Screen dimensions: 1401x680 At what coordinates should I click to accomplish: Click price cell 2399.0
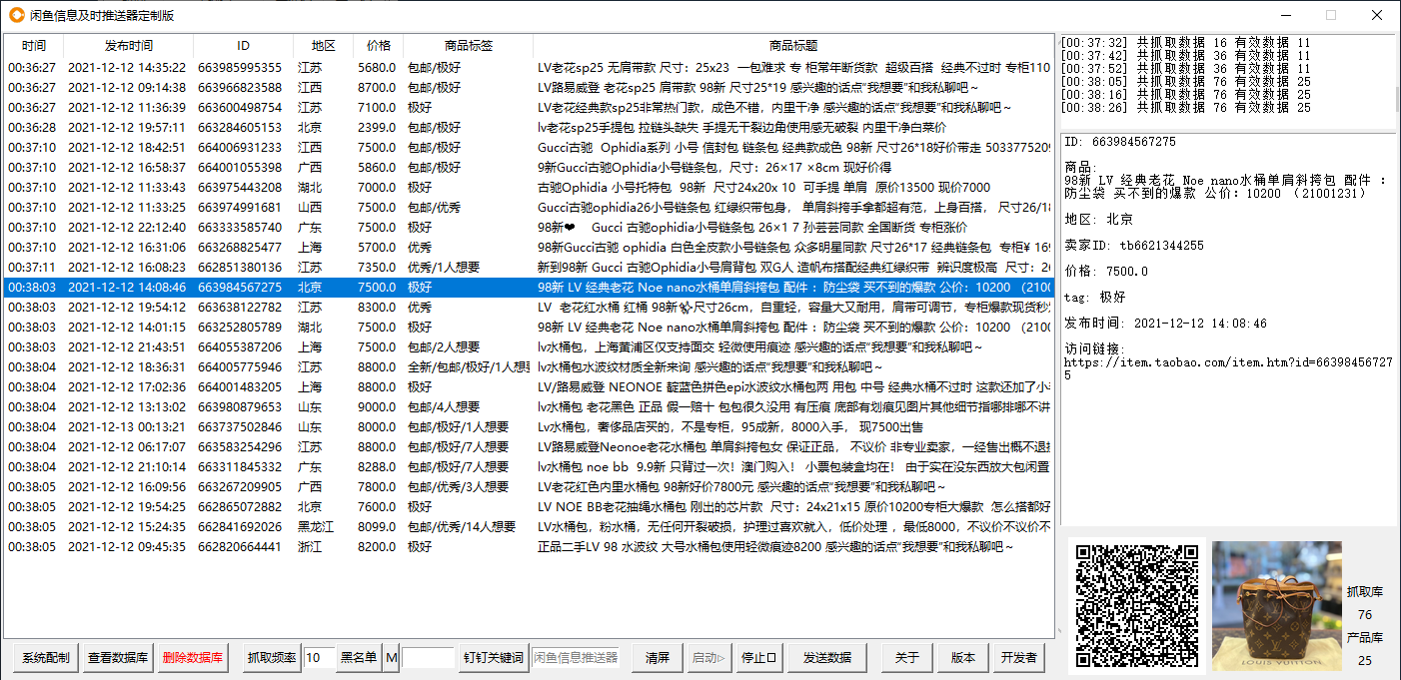pyautogui.click(x=378, y=128)
